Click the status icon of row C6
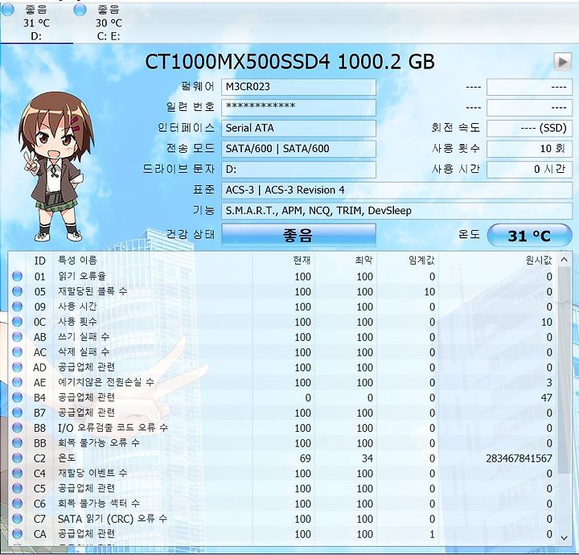579x555 pixels. [17, 504]
